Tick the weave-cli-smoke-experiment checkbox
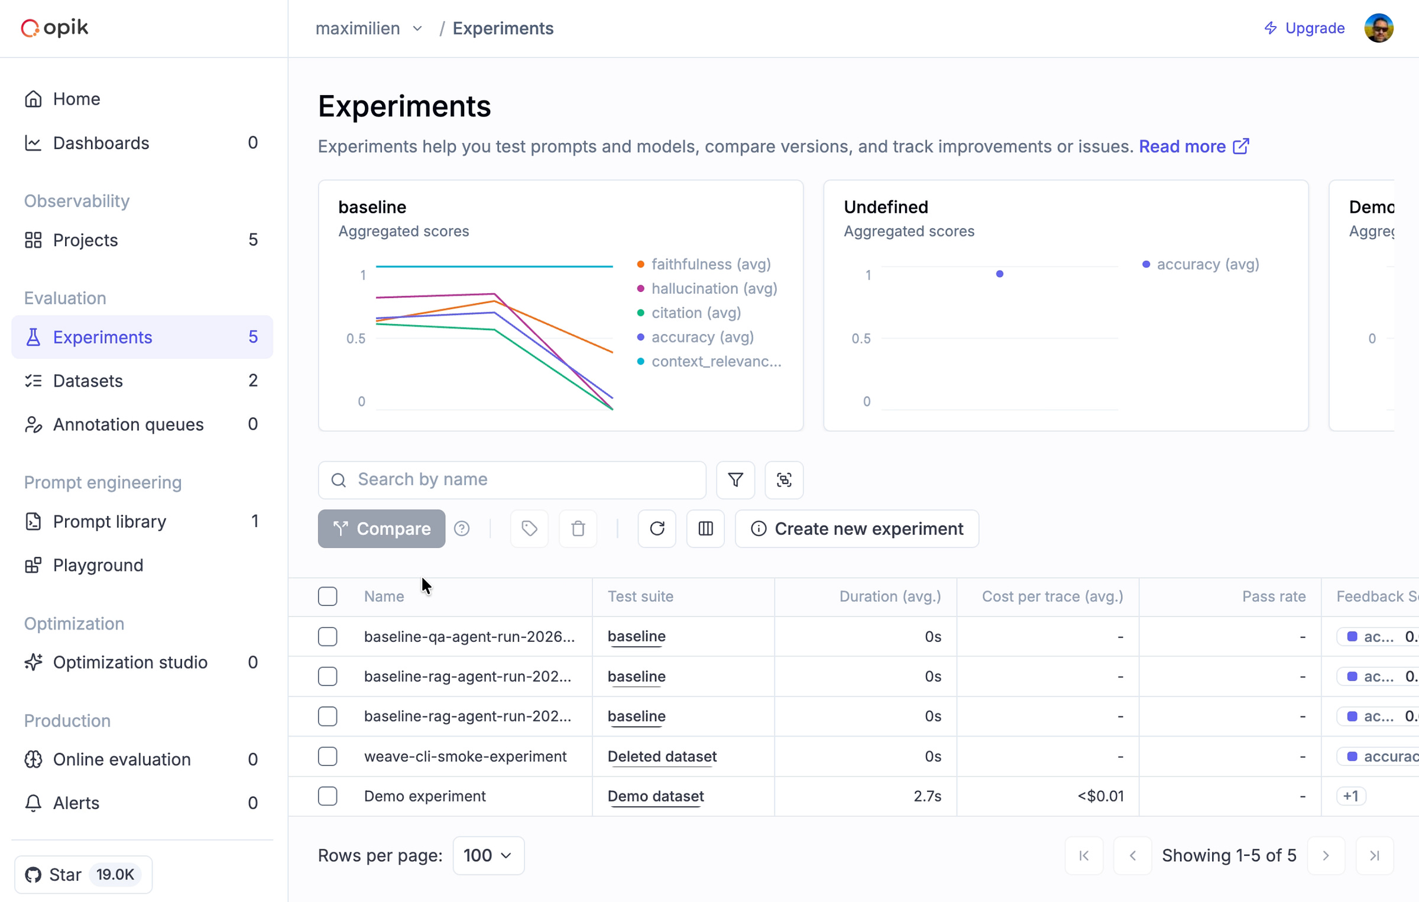The width and height of the screenshot is (1419, 902). click(x=328, y=756)
